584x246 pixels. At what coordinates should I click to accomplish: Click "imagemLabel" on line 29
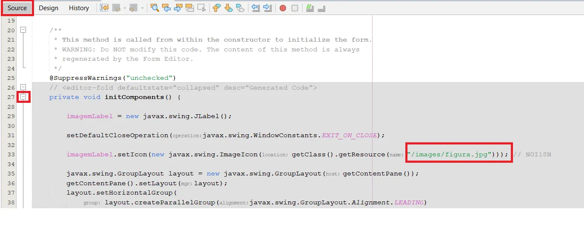(x=90, y=116)
